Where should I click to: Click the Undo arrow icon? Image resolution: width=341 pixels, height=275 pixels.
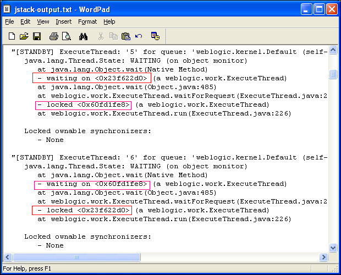coord(139,36)
